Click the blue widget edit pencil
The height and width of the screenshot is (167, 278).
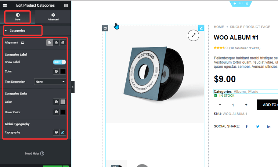201,28
